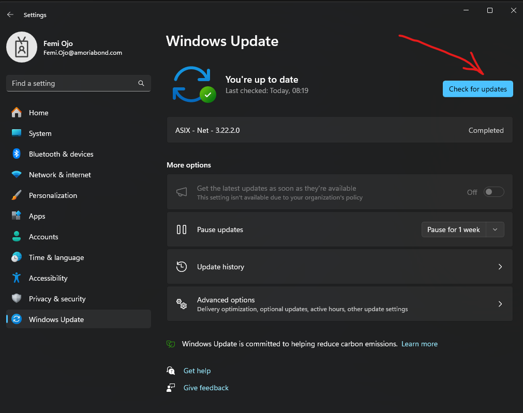Viewport: 523px width, 413px height.
Task: Click the Completed status text
Action: 486,130
